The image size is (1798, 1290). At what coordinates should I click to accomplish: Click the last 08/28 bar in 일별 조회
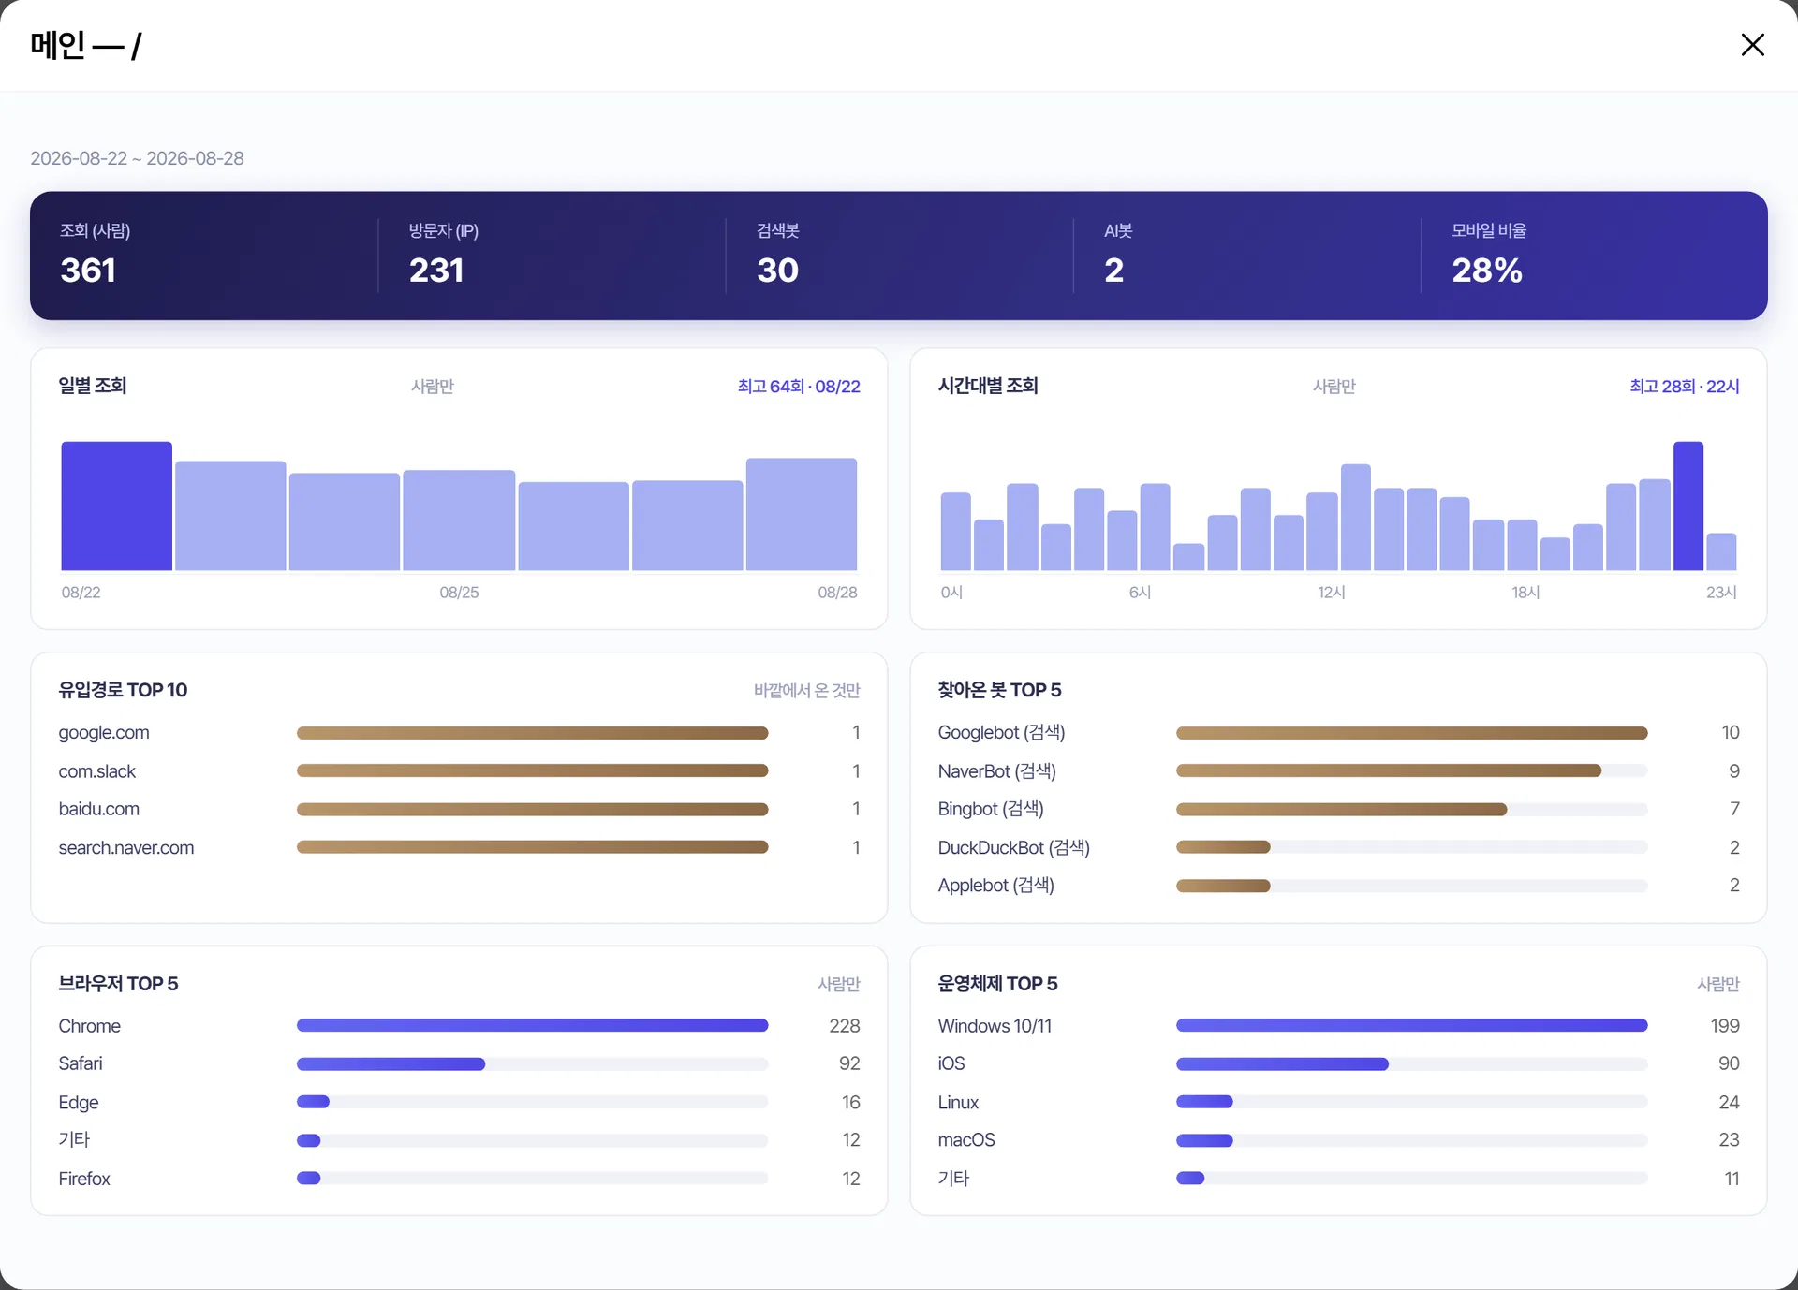click(802, 514)
